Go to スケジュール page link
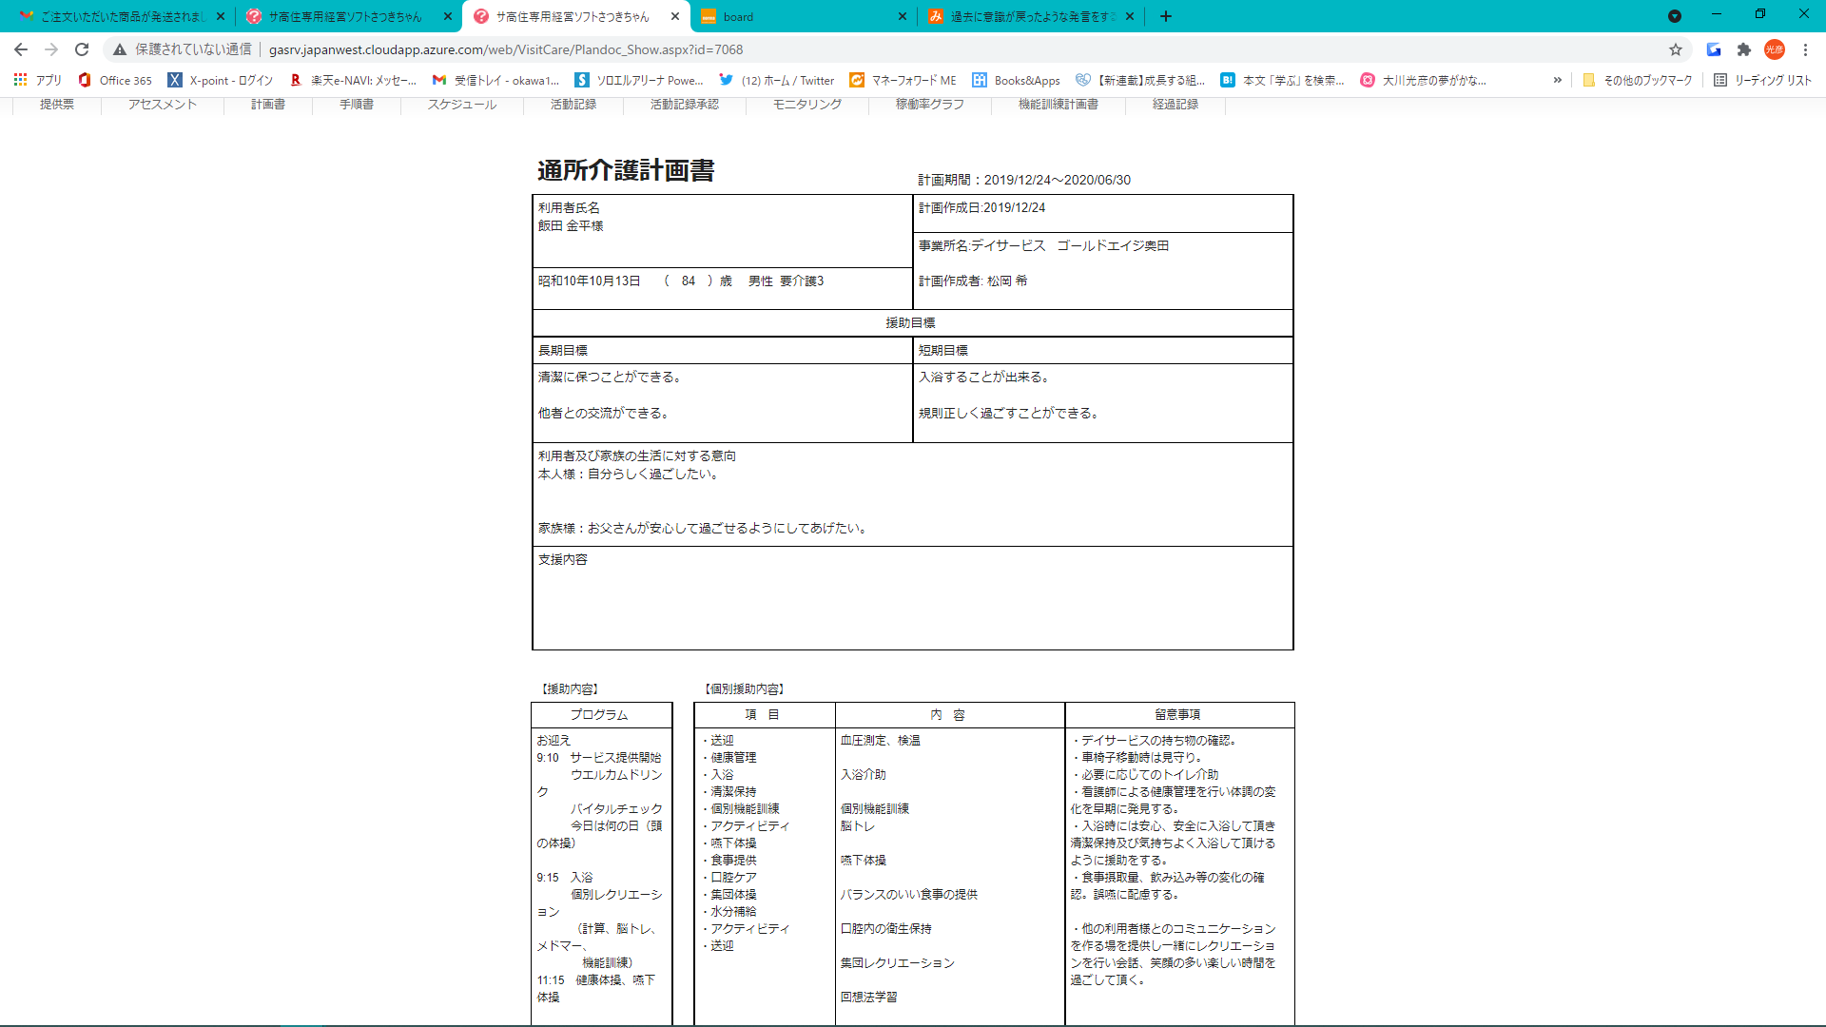Image resolution: width=1826 pixels, height=1027 pixels. [462, 104]
